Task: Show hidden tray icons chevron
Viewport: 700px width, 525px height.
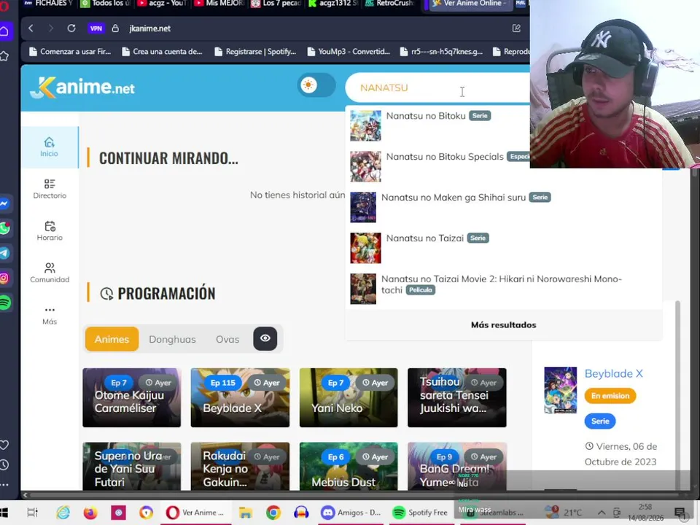Action: coord(602,513)
